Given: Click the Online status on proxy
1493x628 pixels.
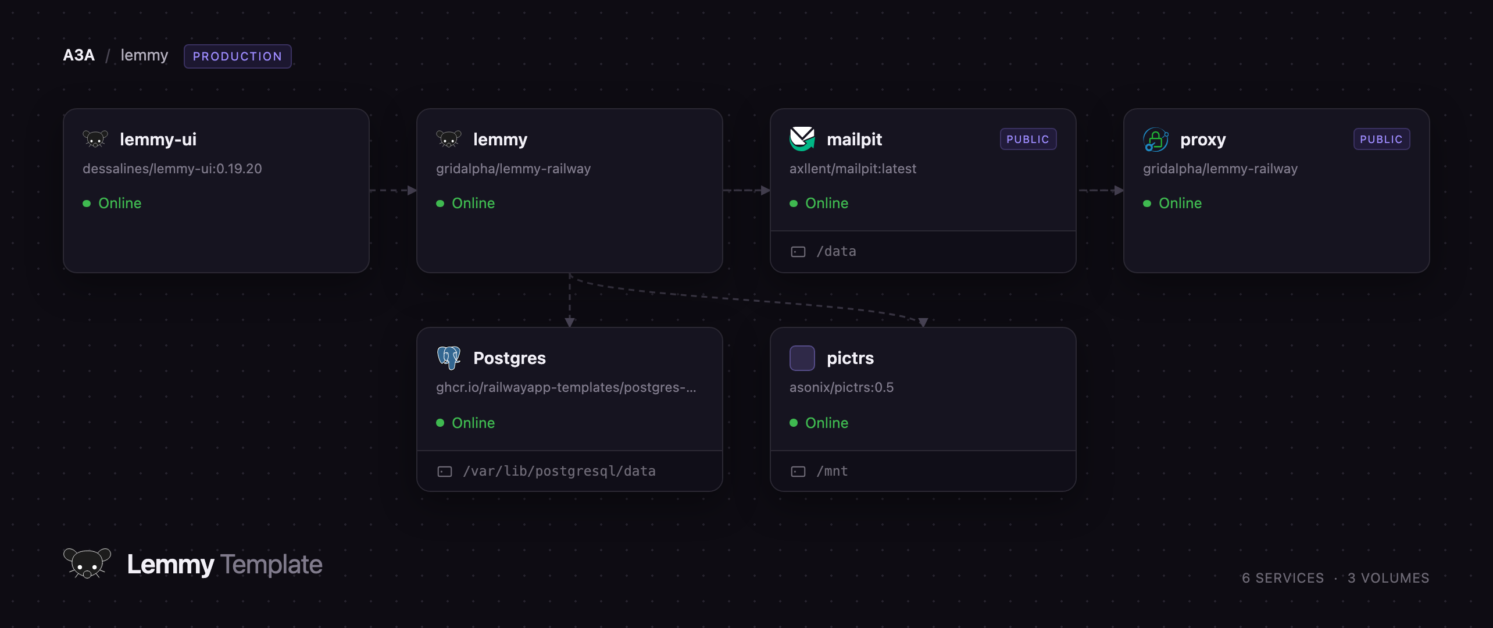Looking at the screenshot, I should [x=1180, y=204].
